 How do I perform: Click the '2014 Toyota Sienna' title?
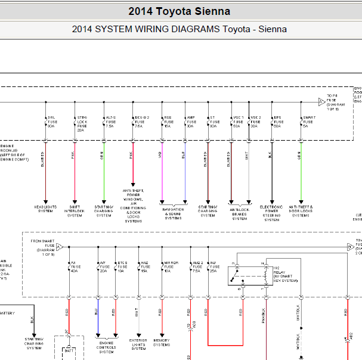179,11
